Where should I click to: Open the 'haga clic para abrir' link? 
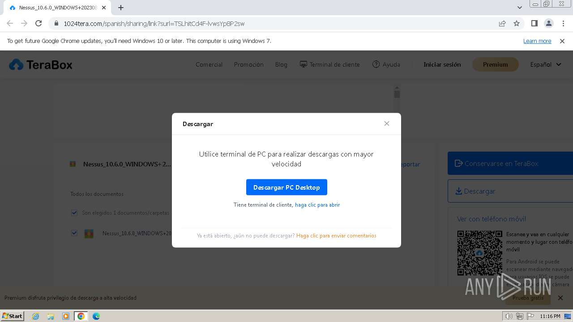coord(317,205)
